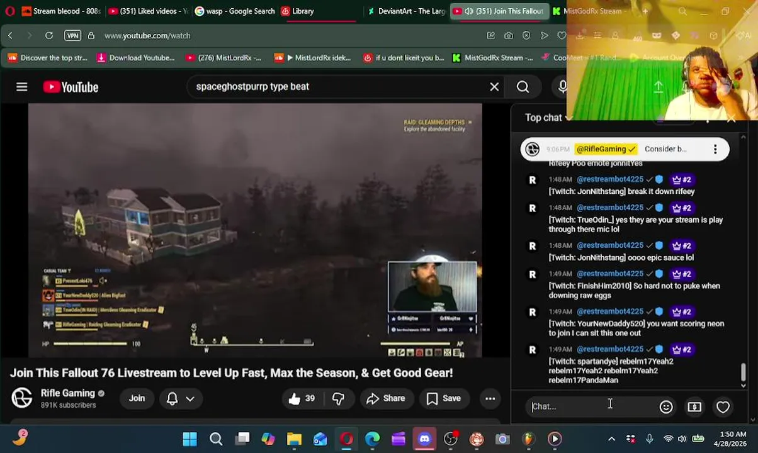The image size is (758, 453).
Task: Grab the live chat scrollbar thumb
Action: point(743,372)
